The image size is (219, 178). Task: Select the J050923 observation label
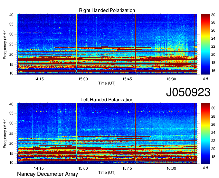click(188, 92)
